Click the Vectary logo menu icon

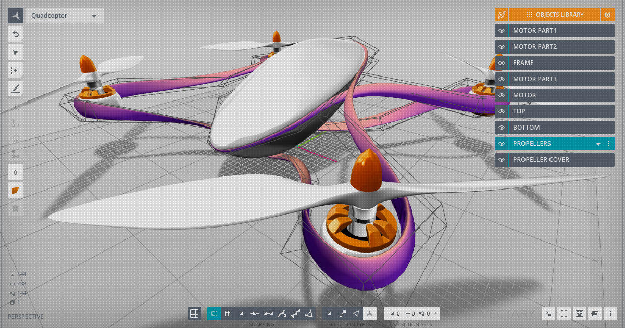coord(16,16)
